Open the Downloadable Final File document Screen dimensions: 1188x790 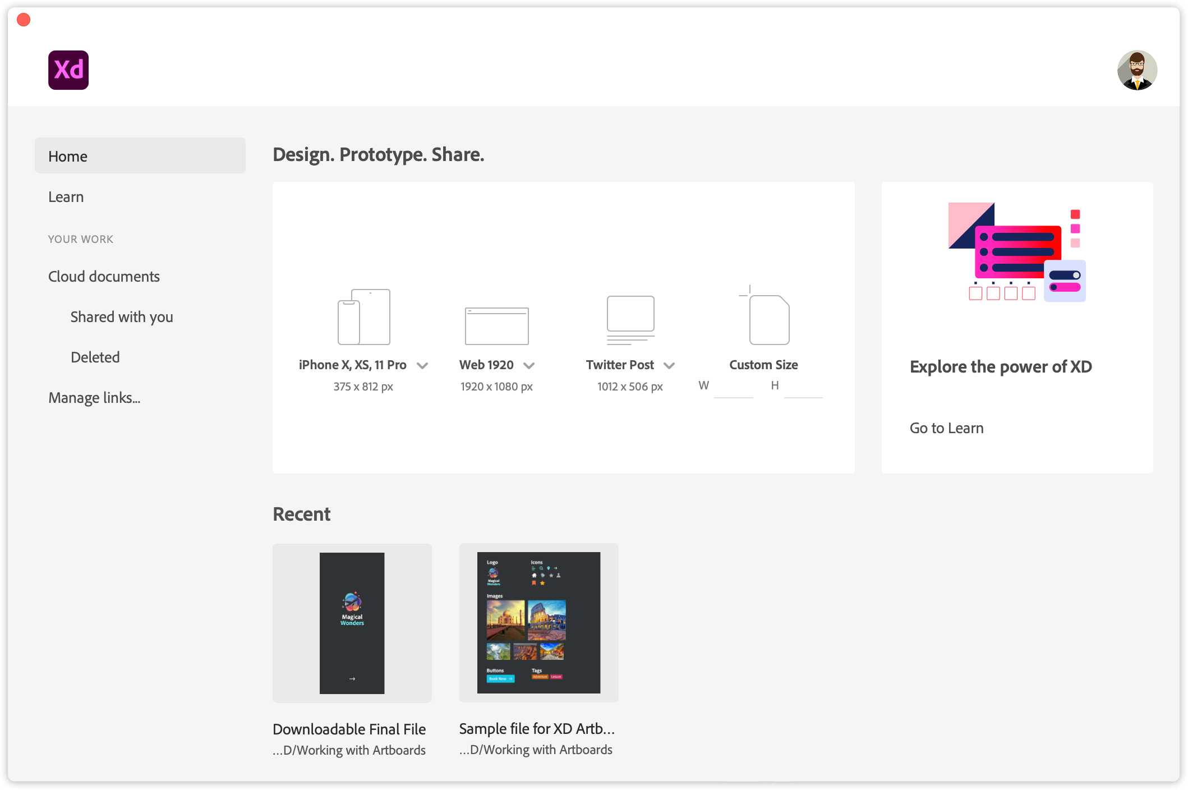(x=352, y=623)
